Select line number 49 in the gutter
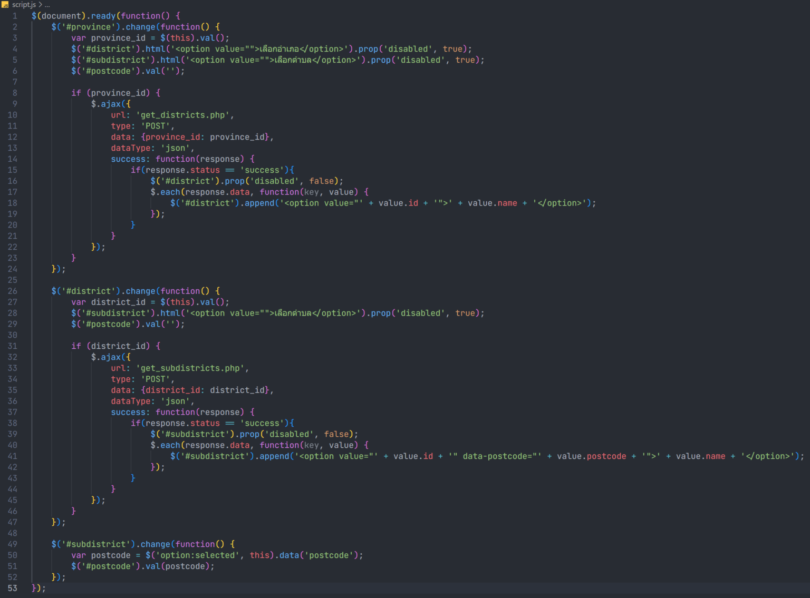This screenshot has width=810, height=598. pos(12,544)
